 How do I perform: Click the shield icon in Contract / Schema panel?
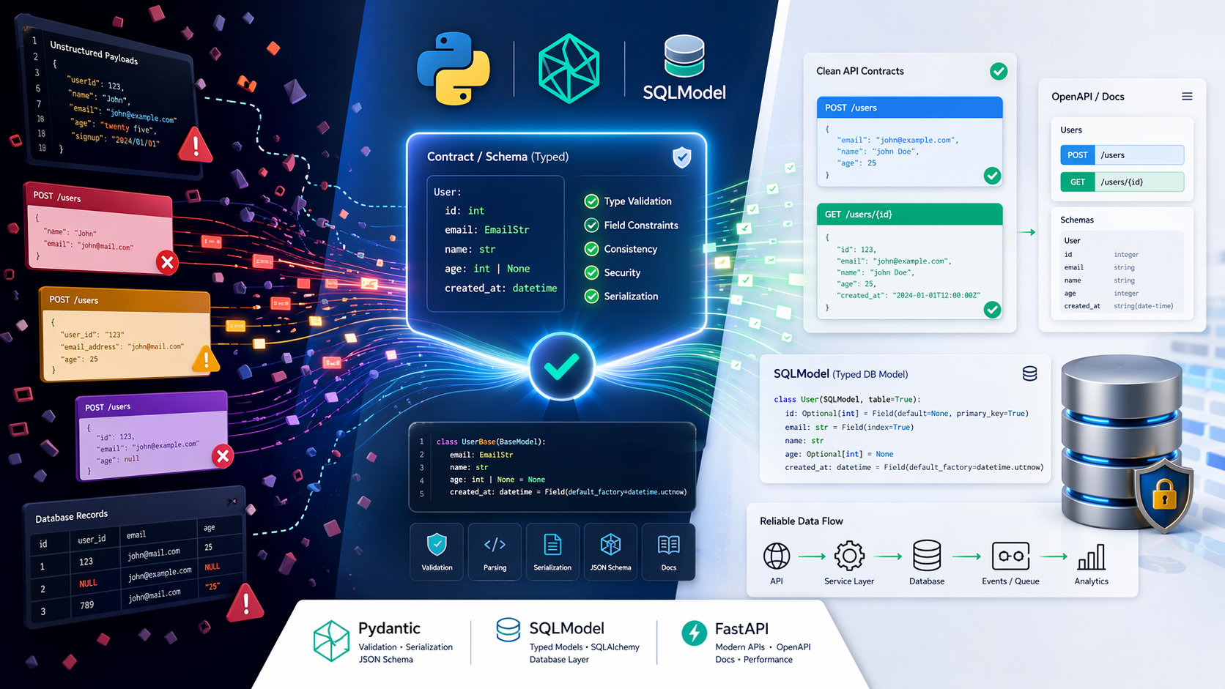point(682,157)
